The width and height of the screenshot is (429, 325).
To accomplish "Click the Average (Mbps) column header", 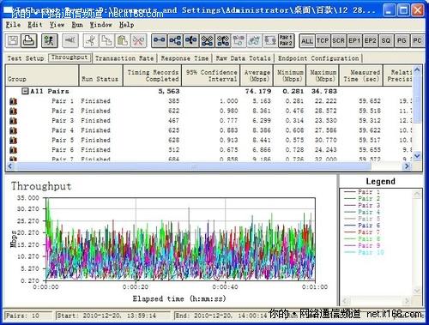I will (257, 75).
